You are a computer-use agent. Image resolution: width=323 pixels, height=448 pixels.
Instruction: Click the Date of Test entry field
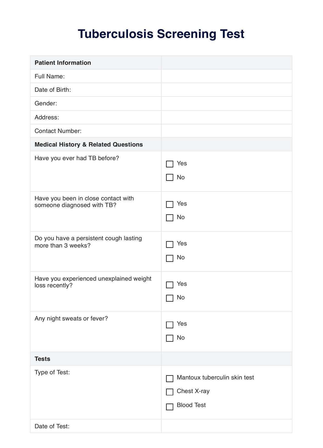(226, 426)
